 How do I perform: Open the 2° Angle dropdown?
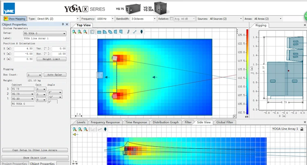point(55,92)
